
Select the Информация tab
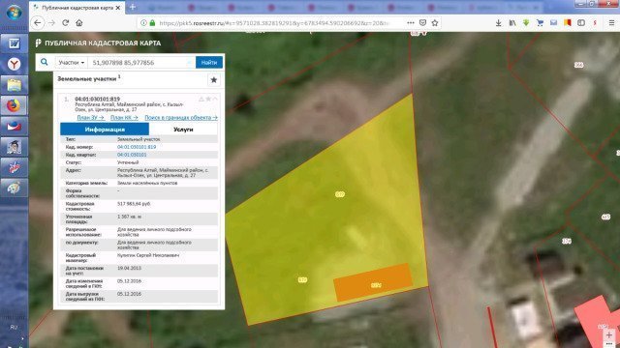105,130
